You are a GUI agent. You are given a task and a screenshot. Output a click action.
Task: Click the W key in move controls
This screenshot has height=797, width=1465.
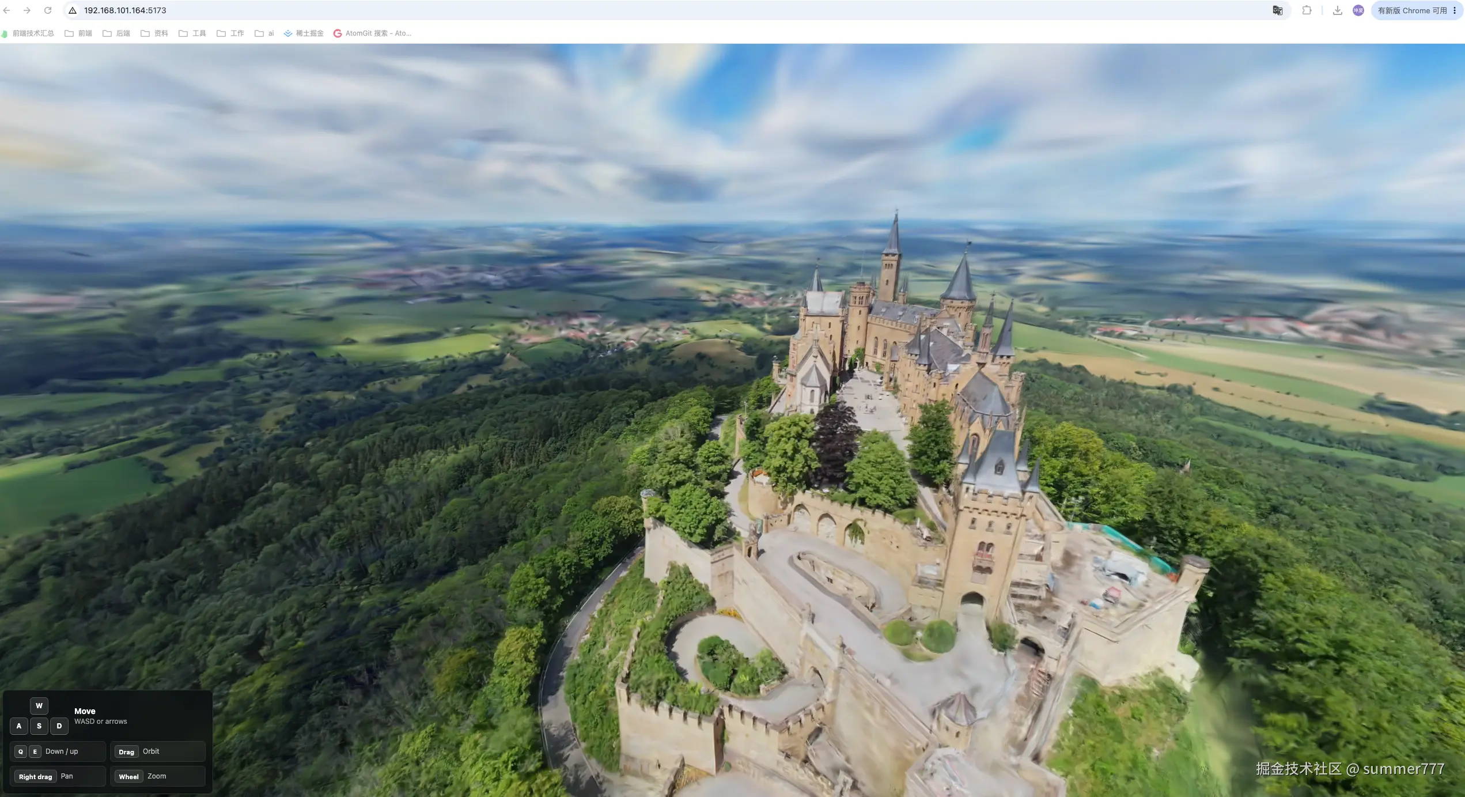tap(39, 706)
